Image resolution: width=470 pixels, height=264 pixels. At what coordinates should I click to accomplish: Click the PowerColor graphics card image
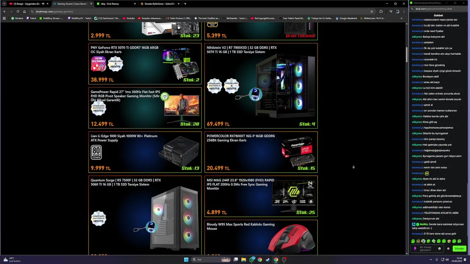[x=298, y=152]
